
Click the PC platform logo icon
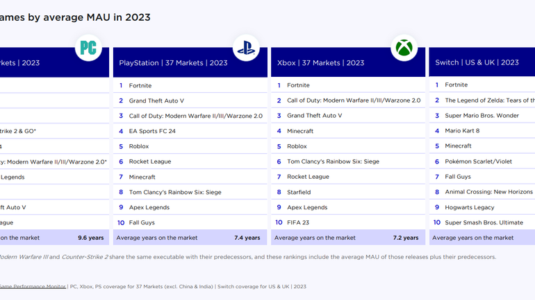(88, 48)
